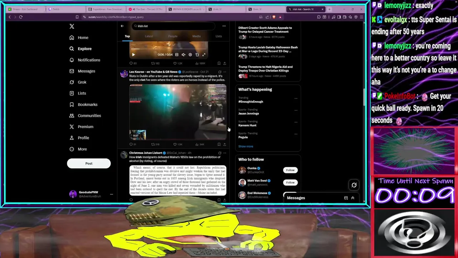Open Premium in the sidebar
The height and width of the screenshot is (258, 458).
pyautogui.click(x=81, y=126)
